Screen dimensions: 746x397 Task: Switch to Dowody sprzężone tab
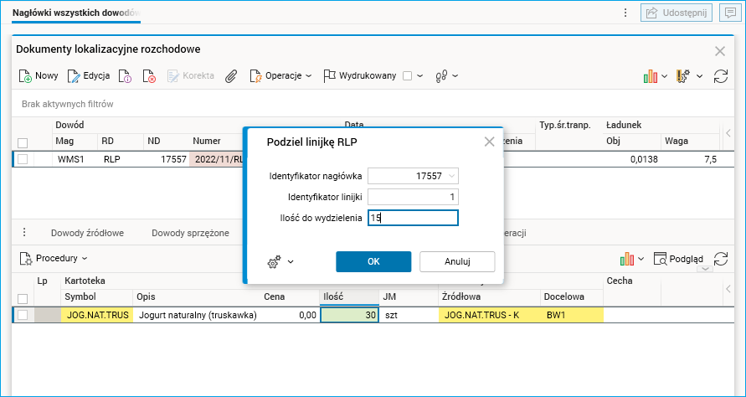pos(190,233)
